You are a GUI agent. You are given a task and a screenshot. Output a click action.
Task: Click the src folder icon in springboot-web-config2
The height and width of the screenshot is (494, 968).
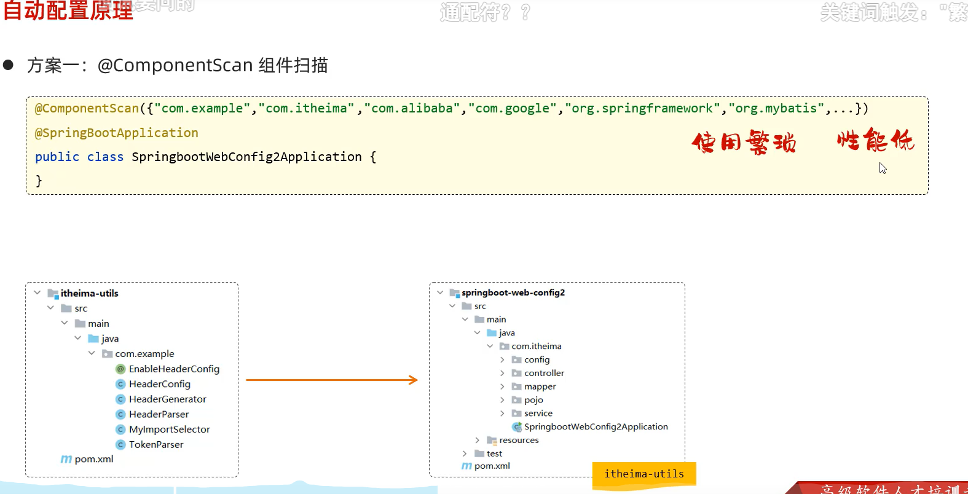466,306
